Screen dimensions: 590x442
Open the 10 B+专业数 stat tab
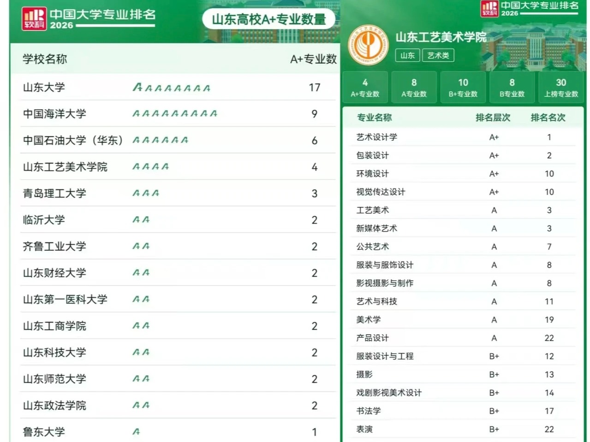point(463,88)
